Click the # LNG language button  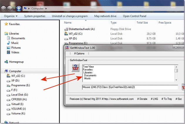[x=154, y=99]
